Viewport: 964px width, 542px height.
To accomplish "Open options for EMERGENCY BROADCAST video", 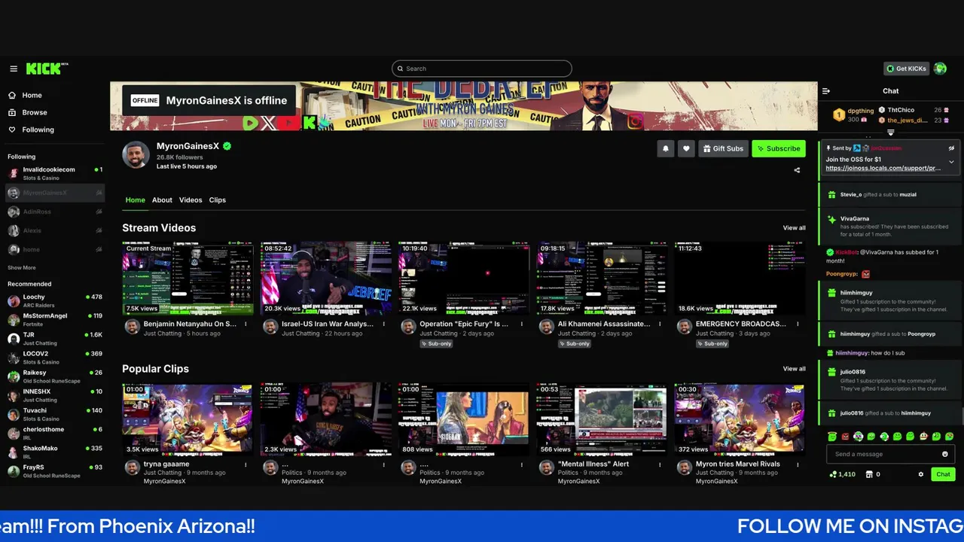I will (x=798, y=324).
